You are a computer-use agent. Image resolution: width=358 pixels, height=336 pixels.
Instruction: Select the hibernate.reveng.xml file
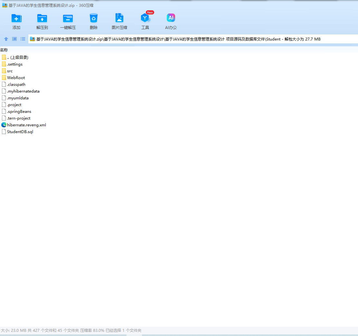point(26,125)
